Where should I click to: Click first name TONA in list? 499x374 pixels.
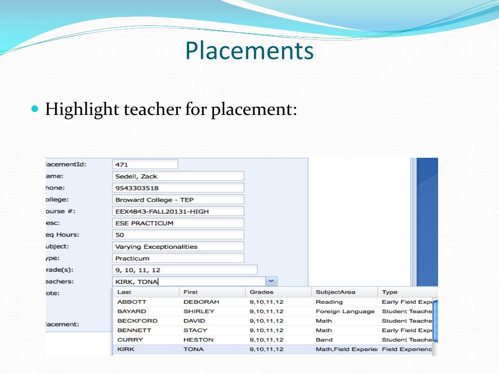193,349
